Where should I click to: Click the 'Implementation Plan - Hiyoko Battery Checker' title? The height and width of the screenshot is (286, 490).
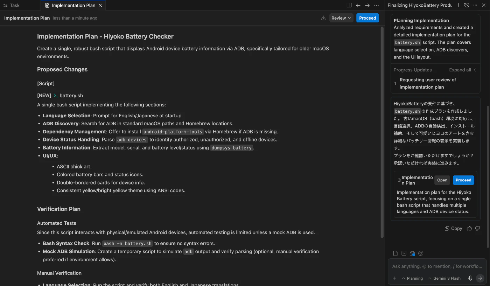[105, 36]
